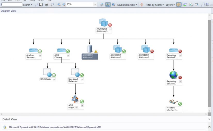The image size is (213, 131).
Task: Click the Zoom In magnifier icon
Action: (x=59, y=5)
